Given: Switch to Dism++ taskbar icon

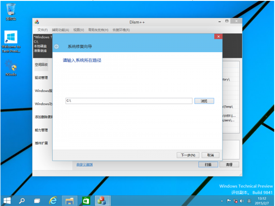Looking at the screenshot, I should coord(102,200).
